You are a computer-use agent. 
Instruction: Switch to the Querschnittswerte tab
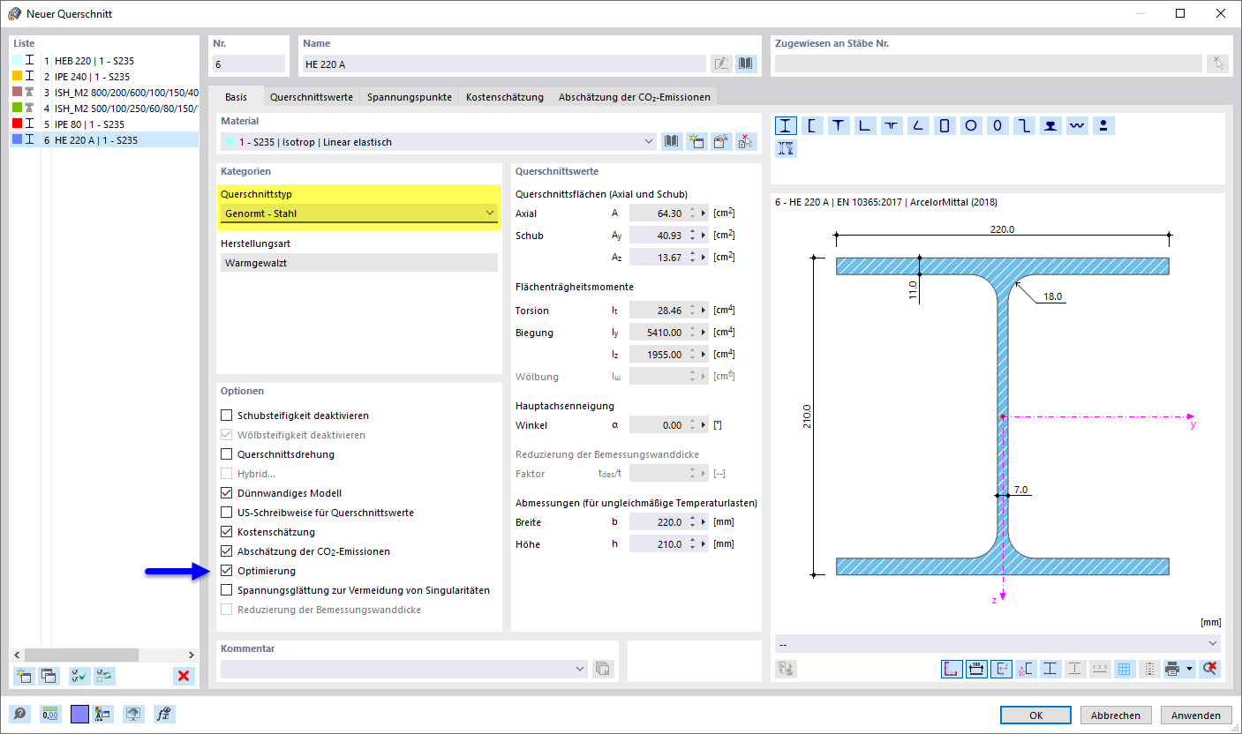312,97
